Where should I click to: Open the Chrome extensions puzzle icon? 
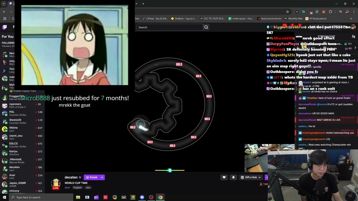click(x=330, y=12)
